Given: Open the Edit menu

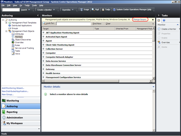Looking at the screenshot, I should [8, 5].
